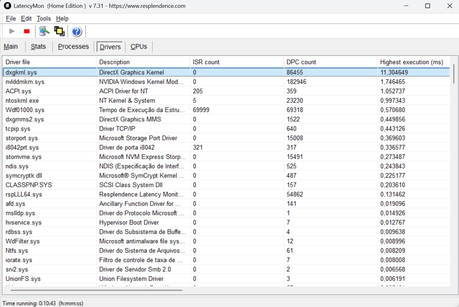Sort by Highest execution (ms) column header
459x307 pixels.
pos(413,62)
